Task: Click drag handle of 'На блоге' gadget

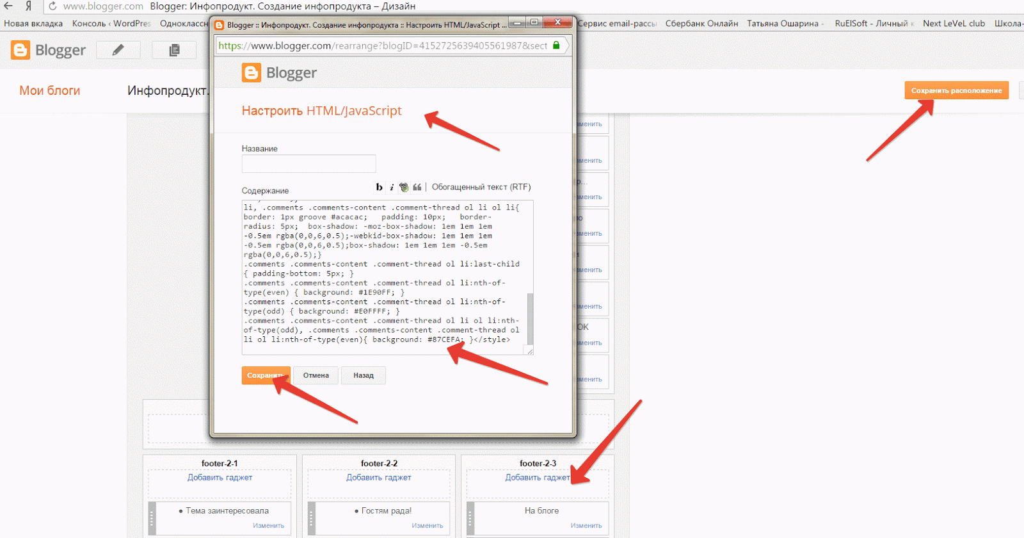Action: (x=470, y=518)
